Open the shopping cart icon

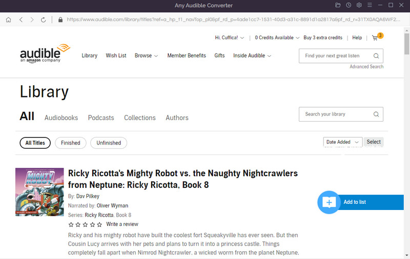(375, 38)
